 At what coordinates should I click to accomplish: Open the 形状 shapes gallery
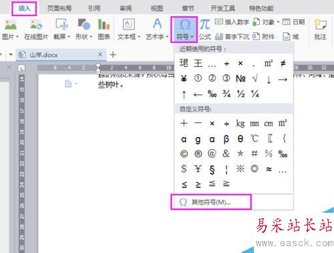pos(83,29)
